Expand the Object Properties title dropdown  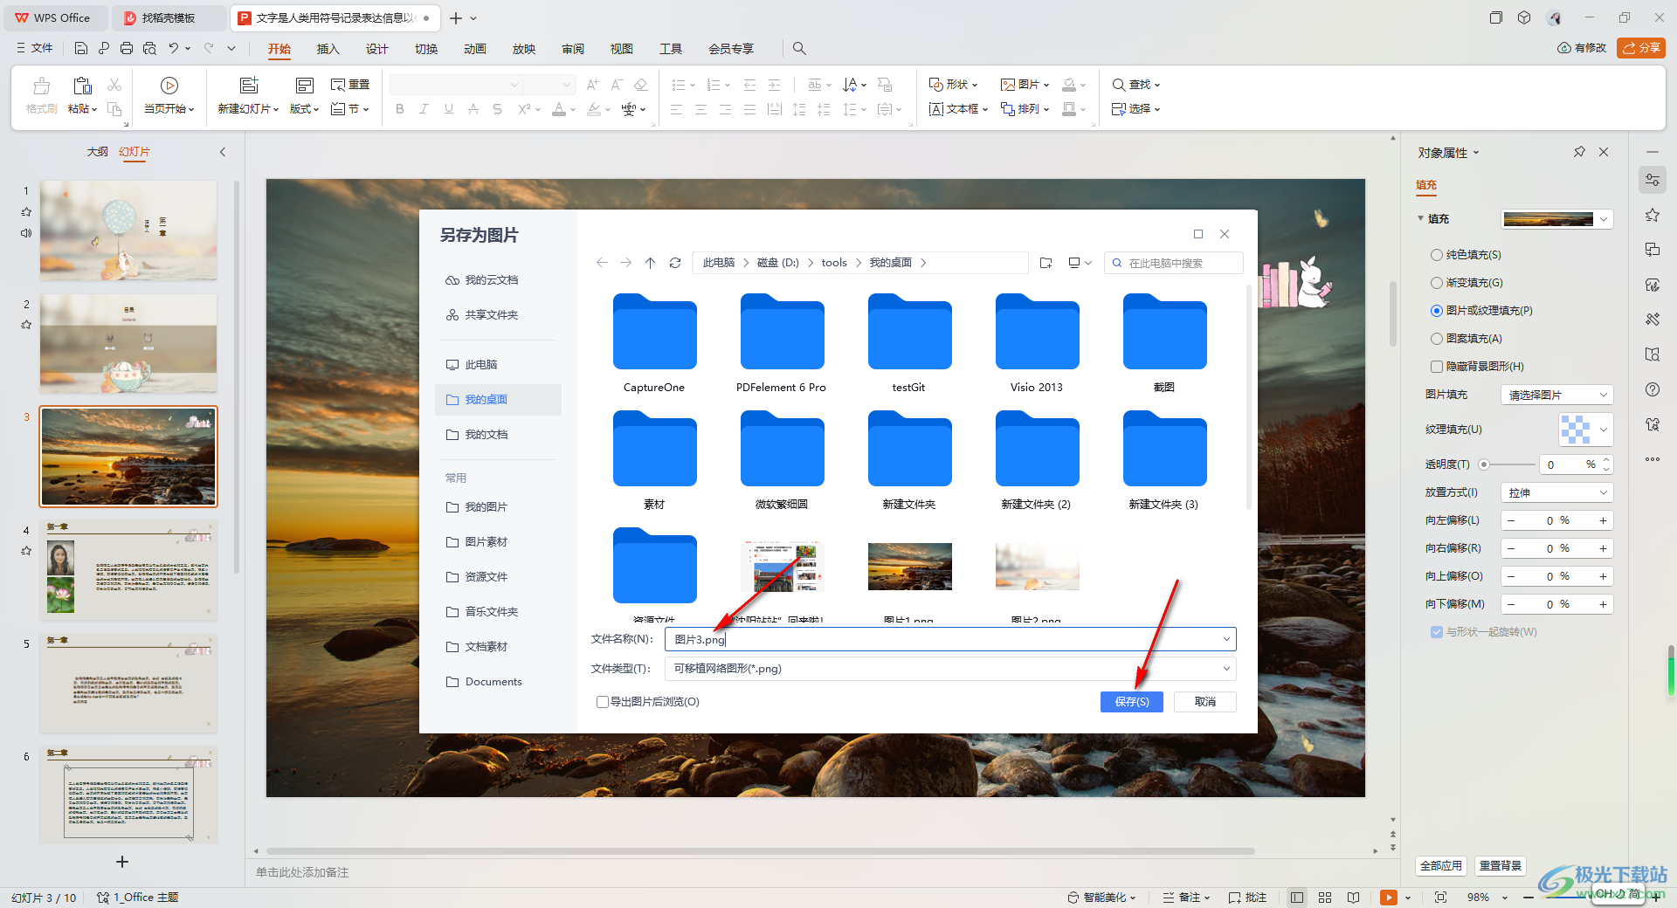coord(1477,153)
